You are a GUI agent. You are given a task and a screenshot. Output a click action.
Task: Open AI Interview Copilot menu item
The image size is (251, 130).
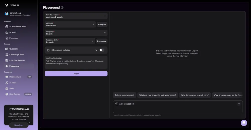(x=18, y=27)
